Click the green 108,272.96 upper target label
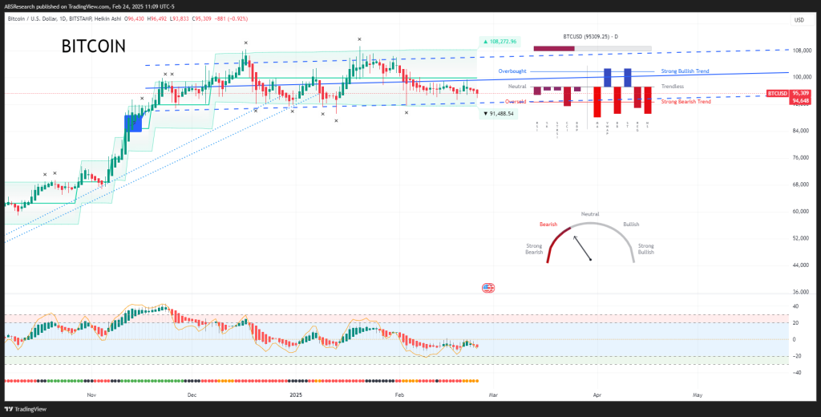Screen dimensions: 821x417 pyautogui.click(x=499, y=42)
